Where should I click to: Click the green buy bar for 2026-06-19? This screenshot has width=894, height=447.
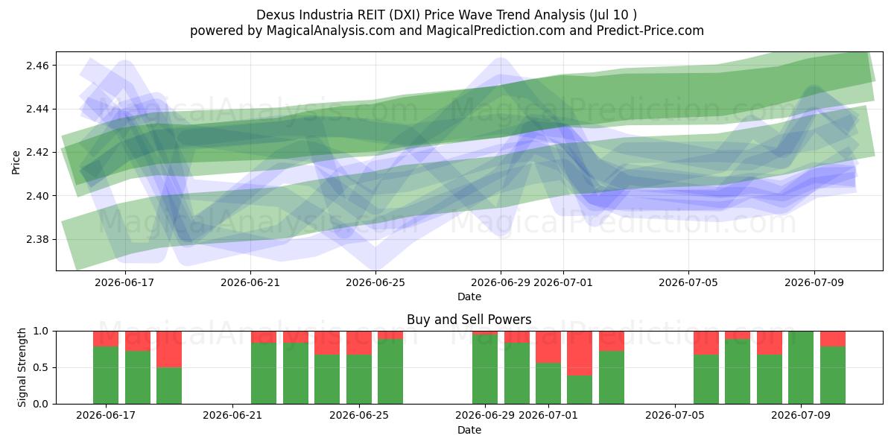tap(169, 386)
